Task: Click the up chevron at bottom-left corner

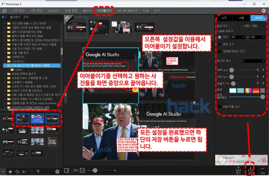Action: 3,172
